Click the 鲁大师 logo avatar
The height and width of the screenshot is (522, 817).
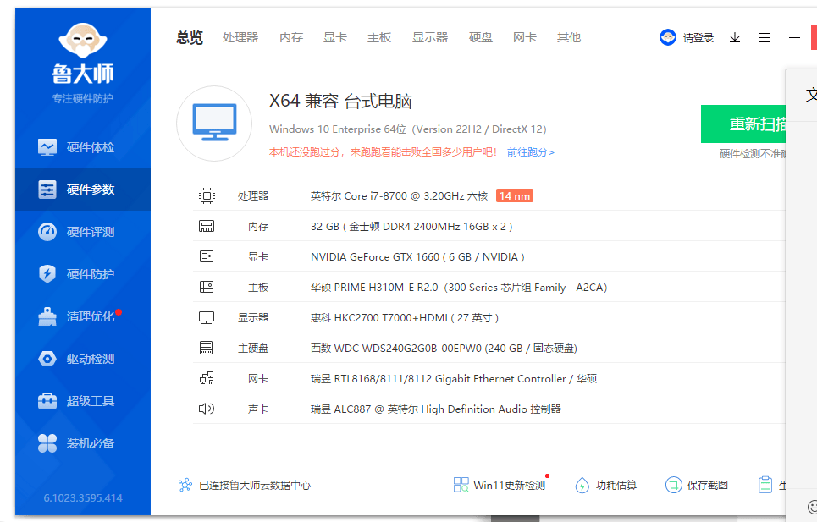[x=83, y=40]
